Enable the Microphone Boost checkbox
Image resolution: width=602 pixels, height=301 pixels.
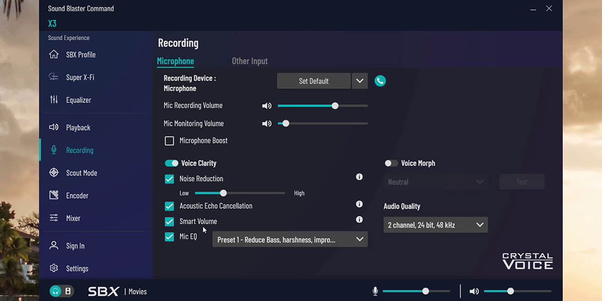(x=170, y=141)
